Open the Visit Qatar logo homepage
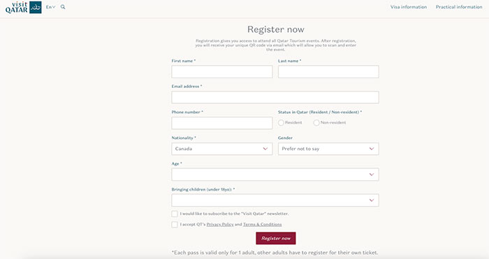Screen dimensions: 489x259 pos(23,7)
